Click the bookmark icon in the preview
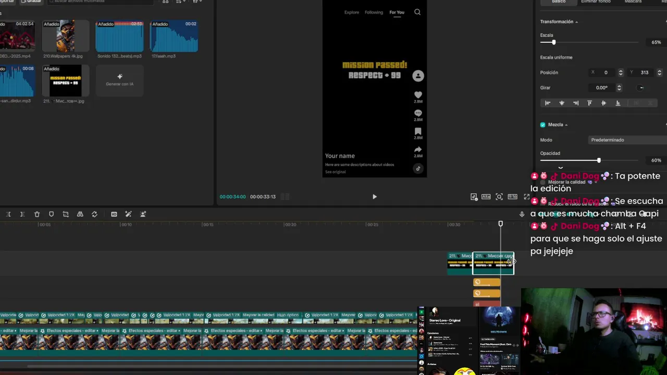Image resolution: width=667 pixels, height=375 pixels. (418, 131)
